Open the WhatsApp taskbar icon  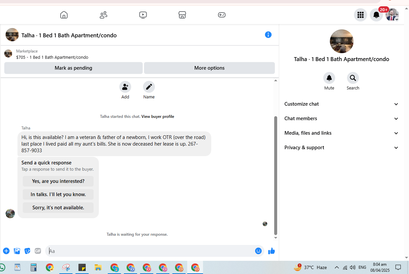tap(2, 267)
